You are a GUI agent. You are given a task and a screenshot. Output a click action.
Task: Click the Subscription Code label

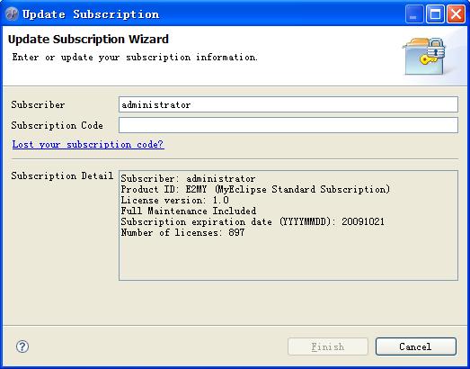click(58, 125)
